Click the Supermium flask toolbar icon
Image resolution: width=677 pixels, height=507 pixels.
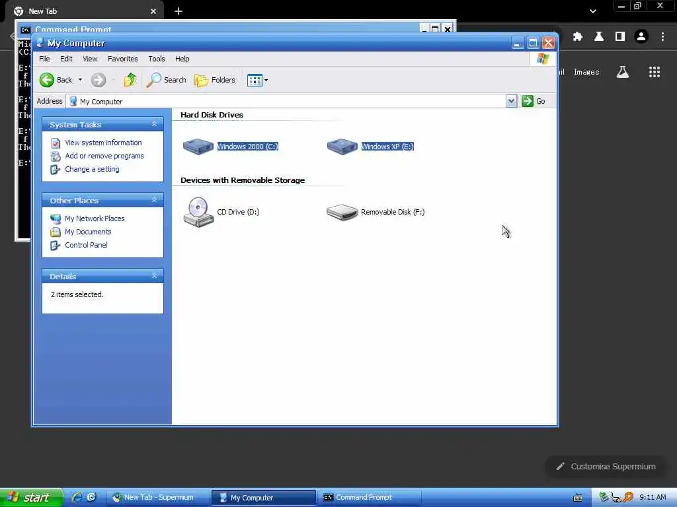pos(599,37)
